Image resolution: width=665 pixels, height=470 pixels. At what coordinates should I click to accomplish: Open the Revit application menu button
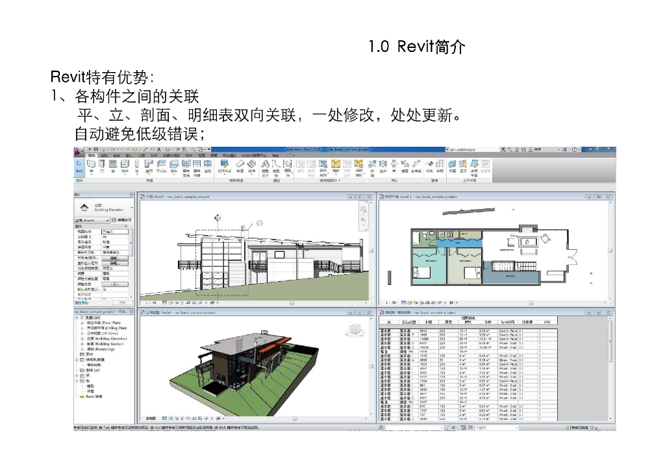77,150
